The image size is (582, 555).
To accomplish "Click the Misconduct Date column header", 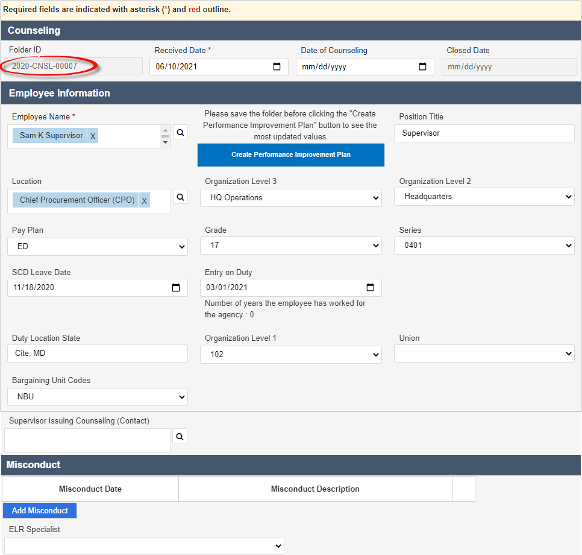I will [90, 489].
